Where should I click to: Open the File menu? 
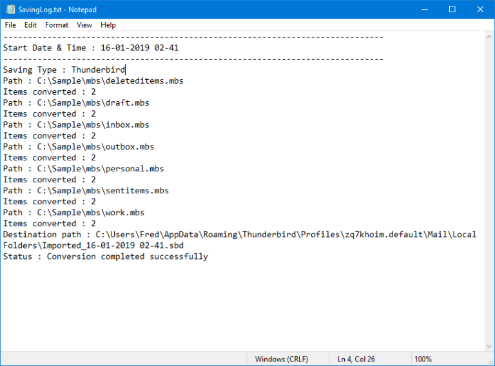(x=10, y=25)
